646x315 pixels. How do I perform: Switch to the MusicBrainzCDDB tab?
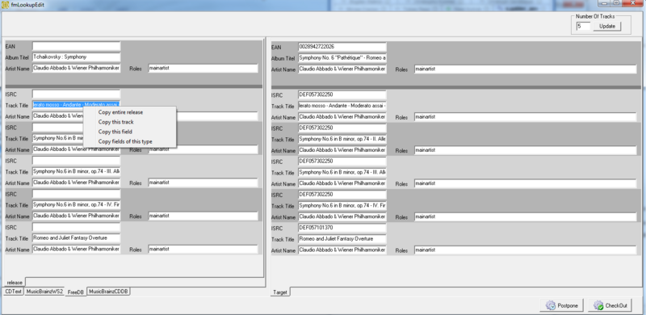[109, 292]
